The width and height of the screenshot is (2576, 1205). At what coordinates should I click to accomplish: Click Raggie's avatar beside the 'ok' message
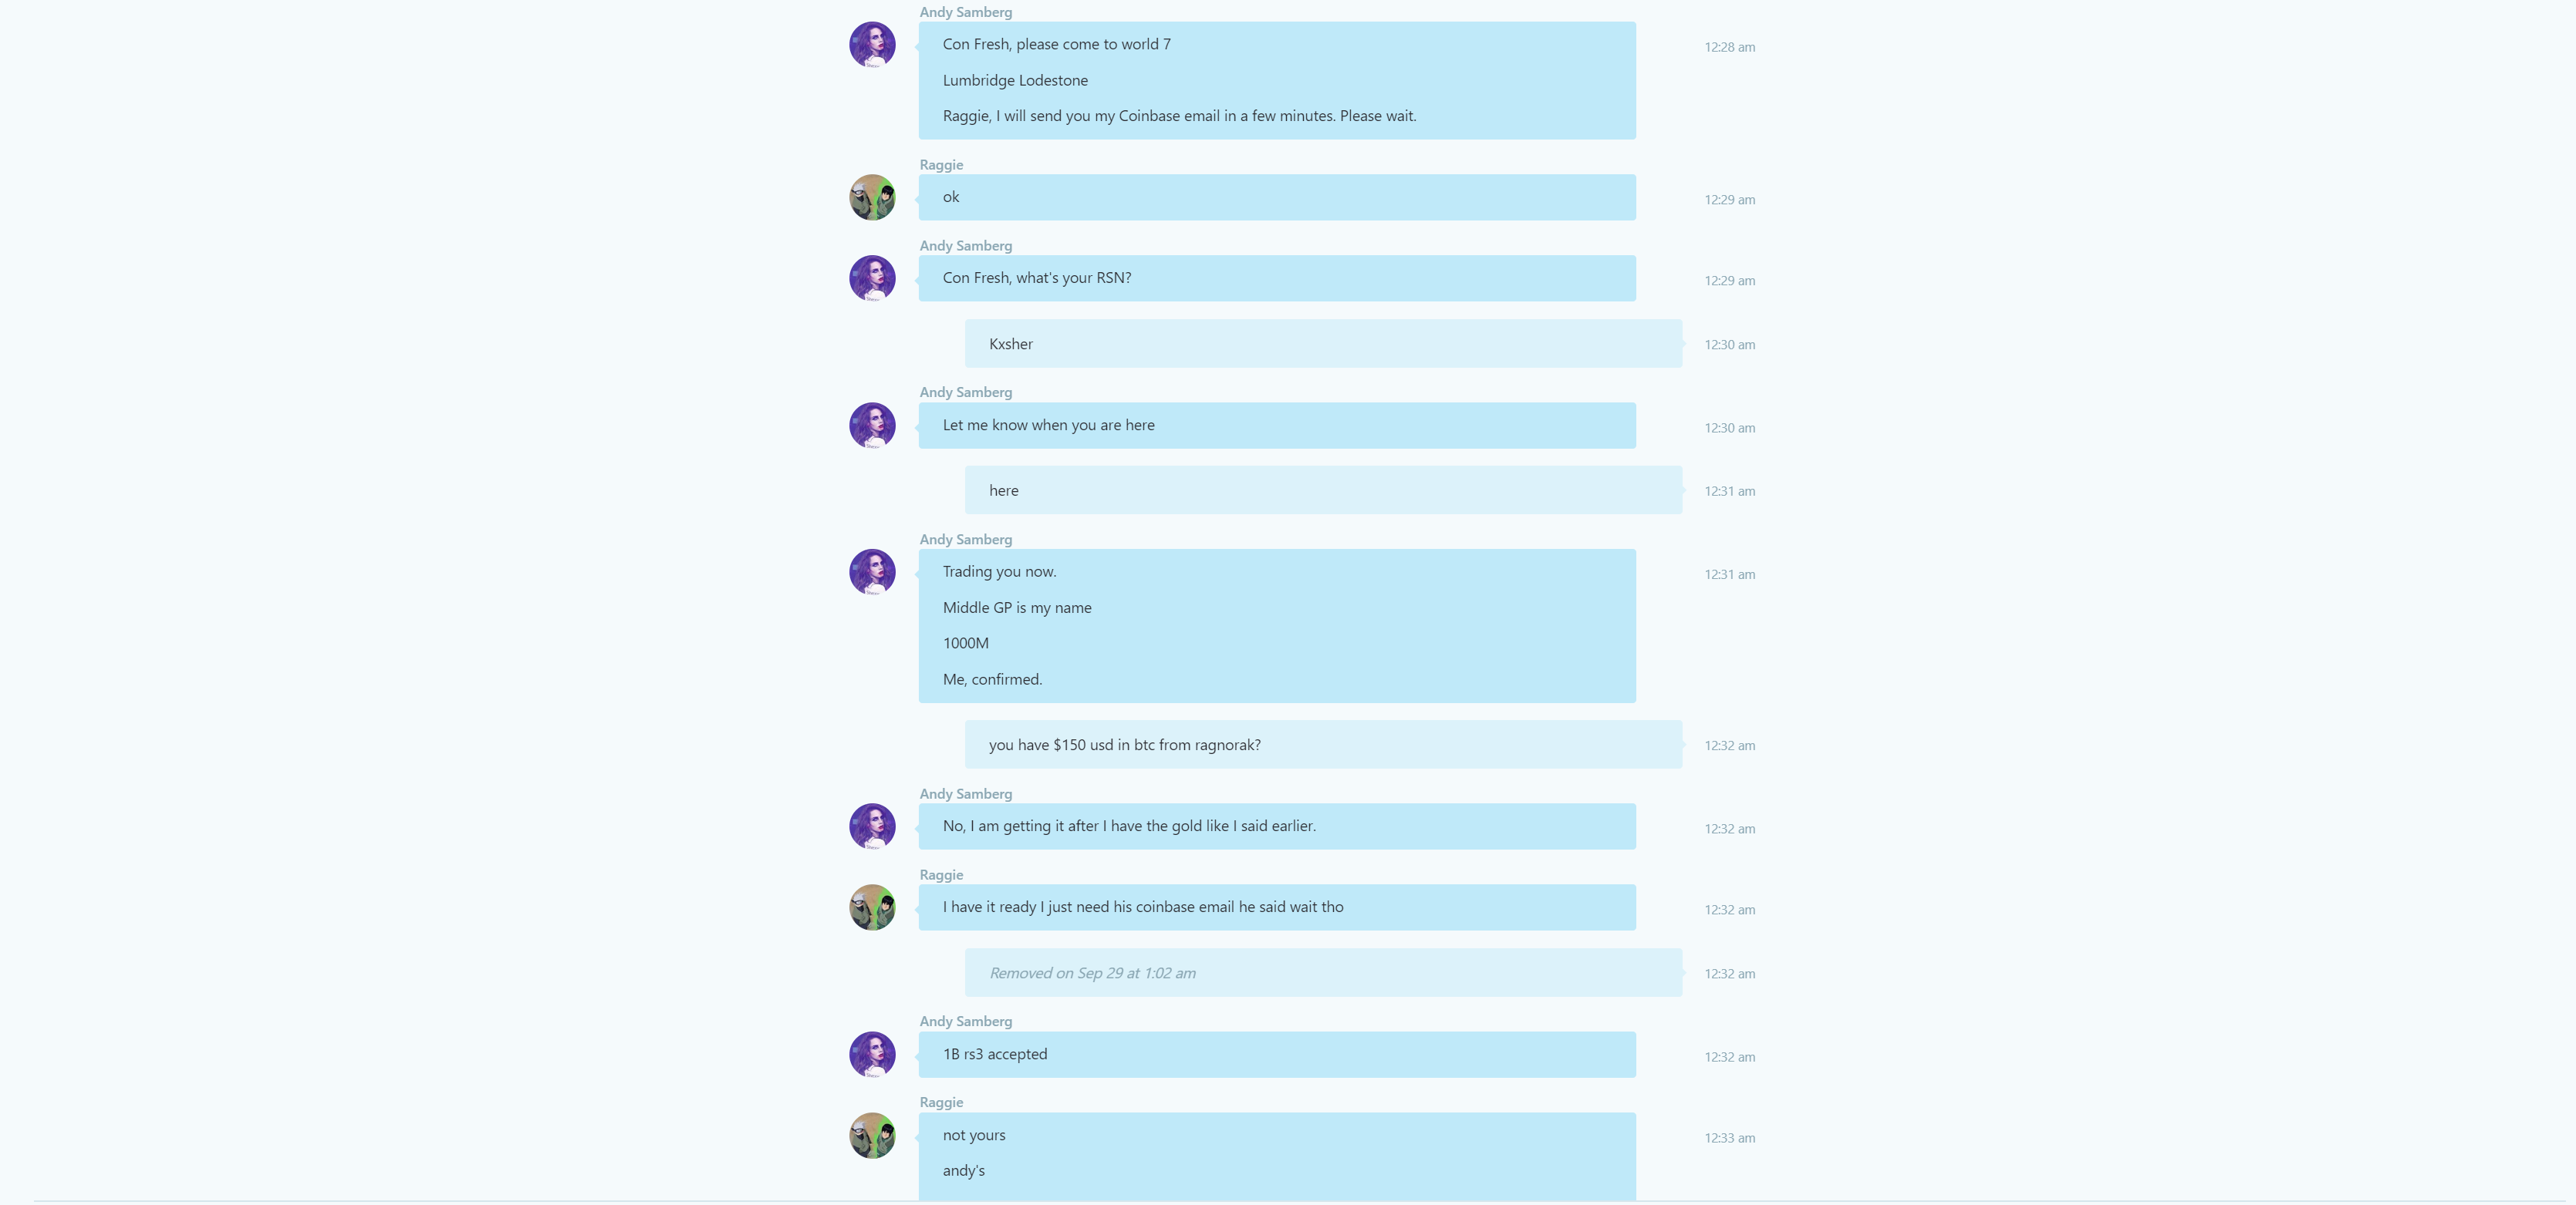[872, 198]
